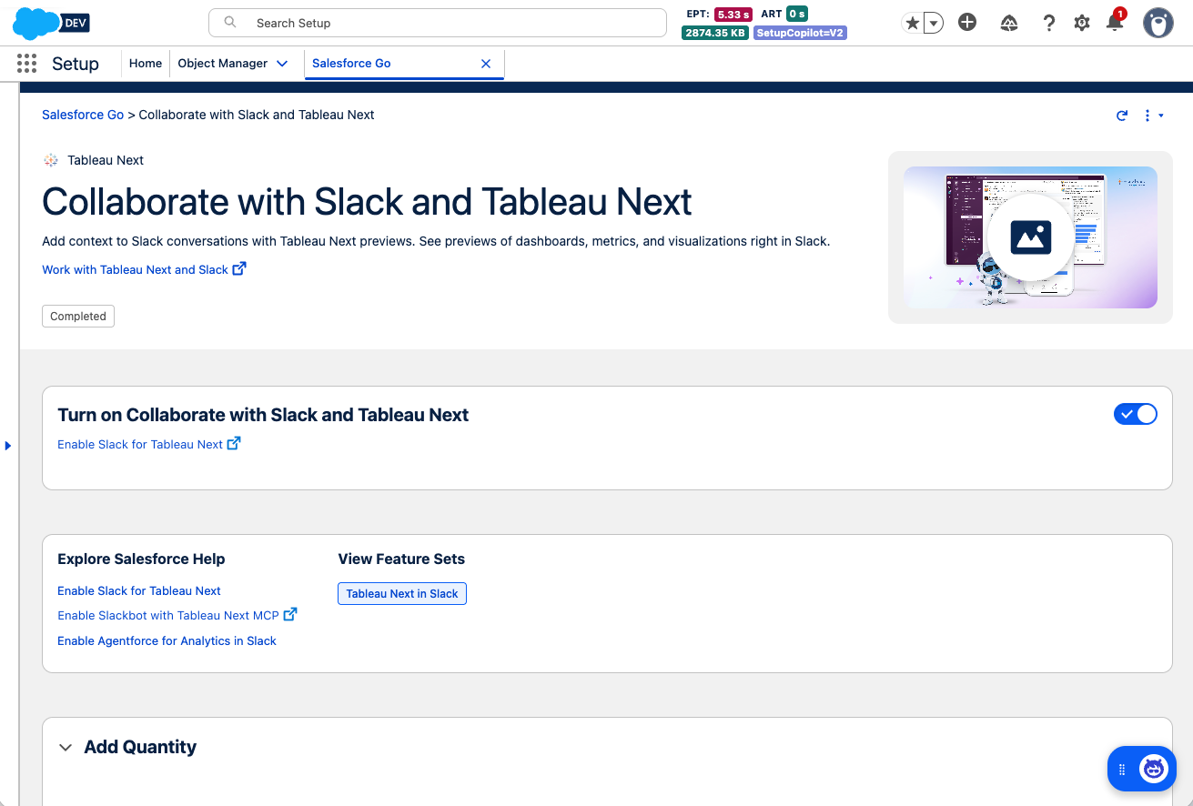Open Enable Agentforce for Analytics in Slack link
Viewport: 1193px width, 806px height.
pyautogui.click(x=167, y=640)
